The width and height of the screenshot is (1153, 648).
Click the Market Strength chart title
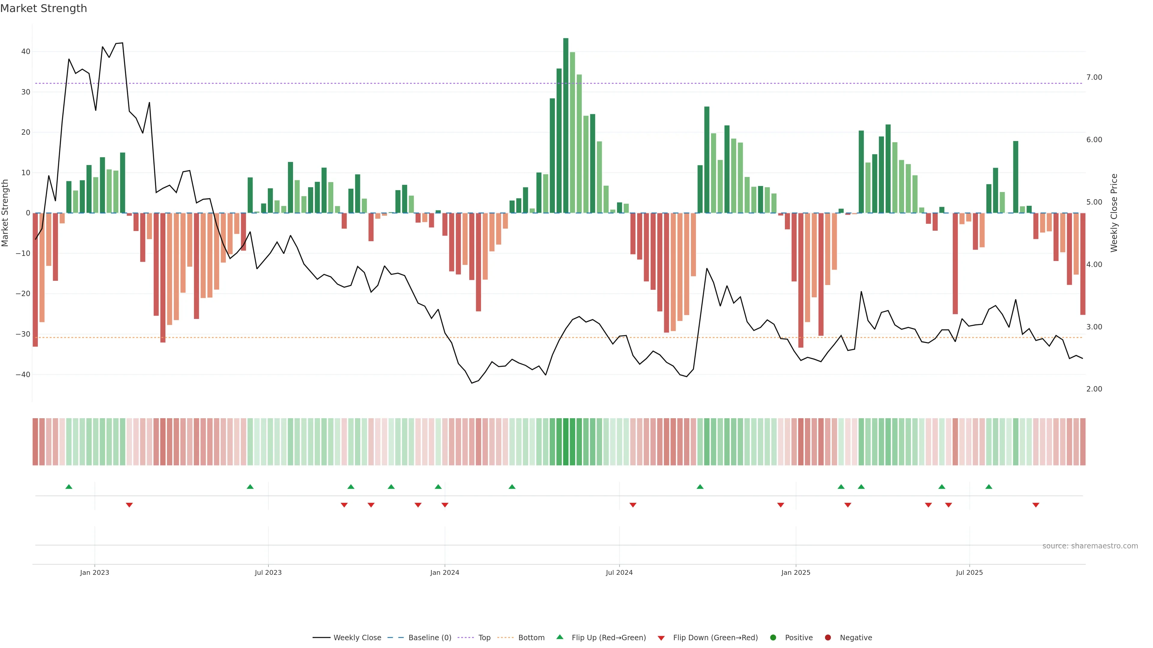coord(44,8)
